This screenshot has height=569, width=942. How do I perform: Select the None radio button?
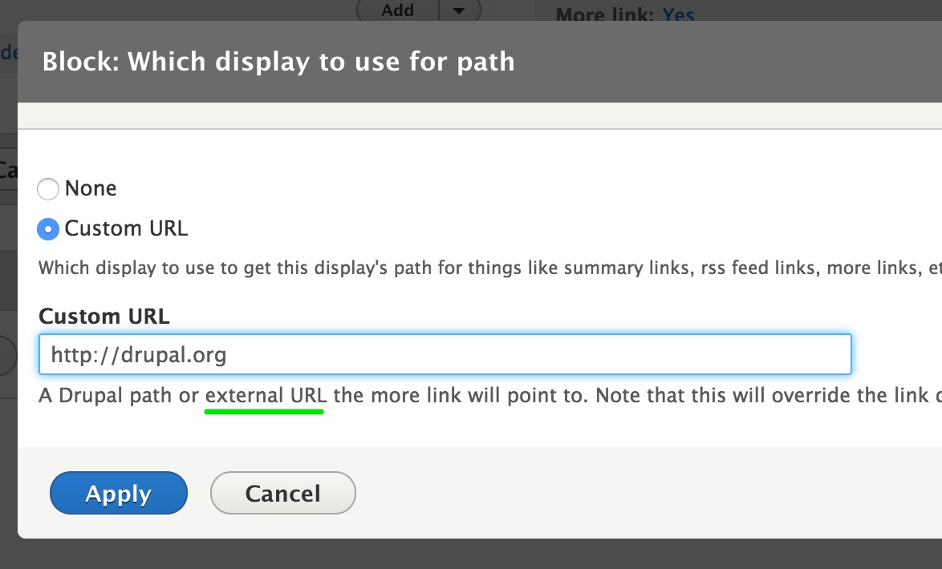(x=48, y=189)
